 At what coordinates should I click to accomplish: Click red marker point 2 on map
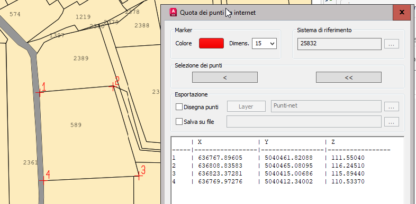(x=113, y=86)
